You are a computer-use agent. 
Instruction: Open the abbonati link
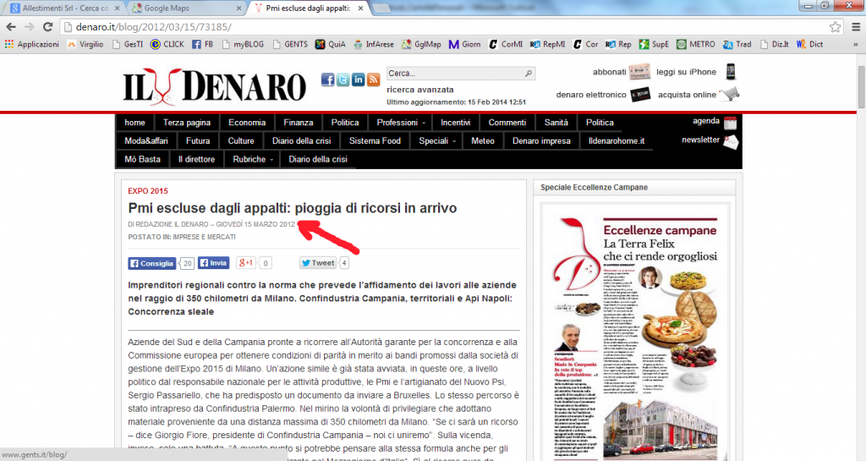pyautogui.click(x=609, y=72)
